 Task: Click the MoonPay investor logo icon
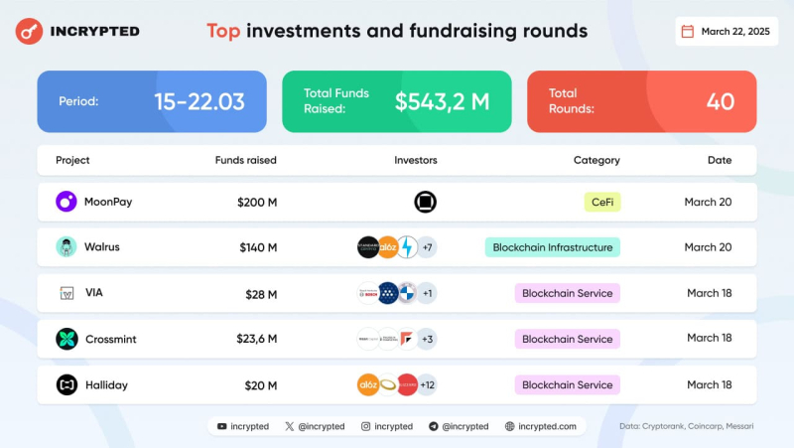click(425, 202)
